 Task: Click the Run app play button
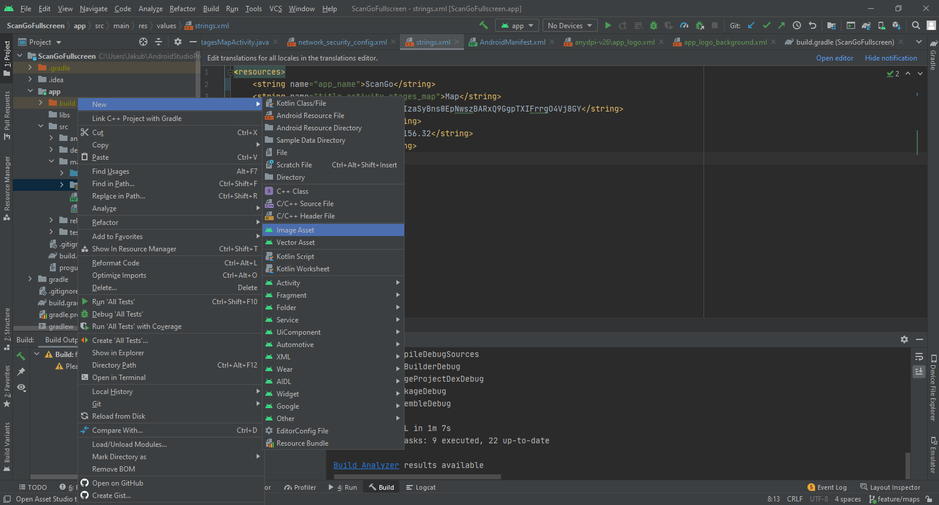coord(608,25)
